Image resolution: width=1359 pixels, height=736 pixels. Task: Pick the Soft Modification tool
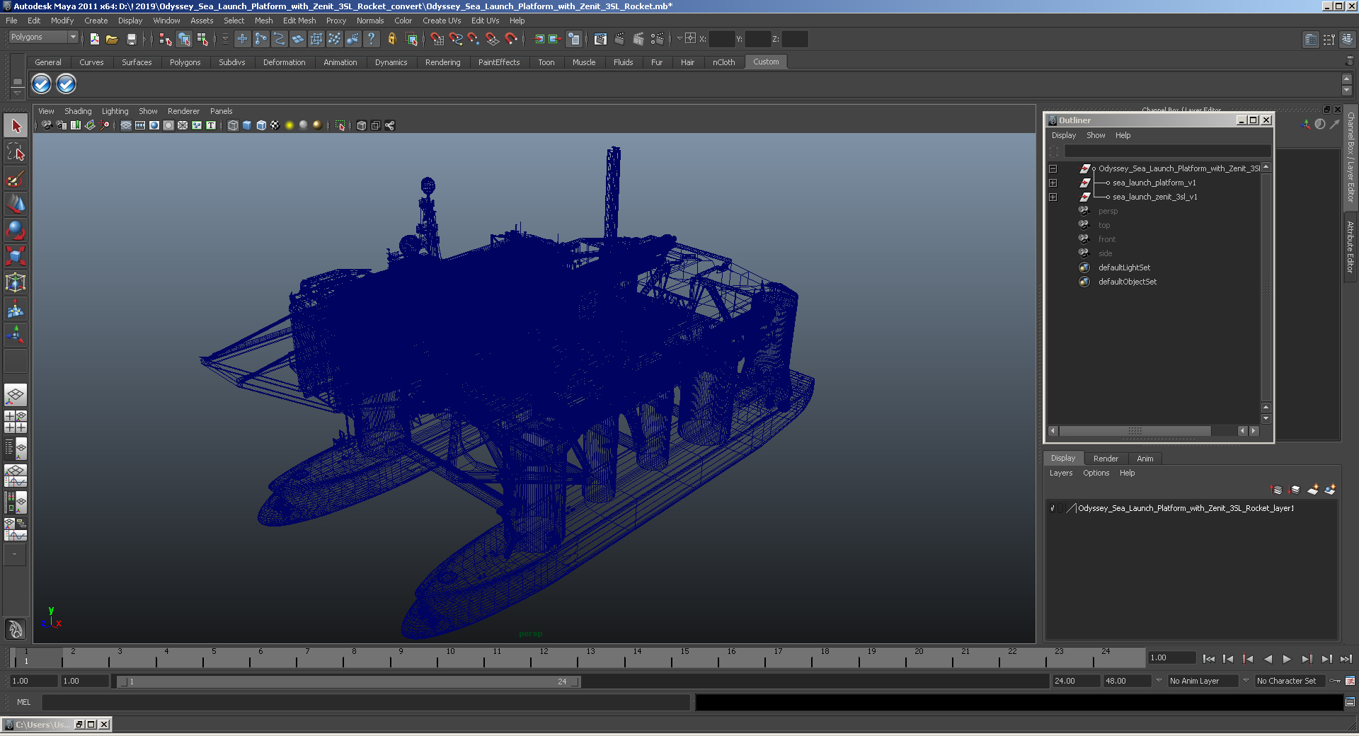(16, 309)
